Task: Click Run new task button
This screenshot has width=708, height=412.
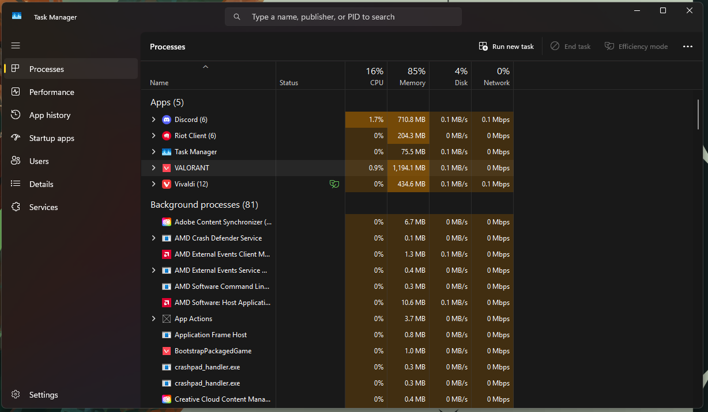Action: [x=506, y=47]
